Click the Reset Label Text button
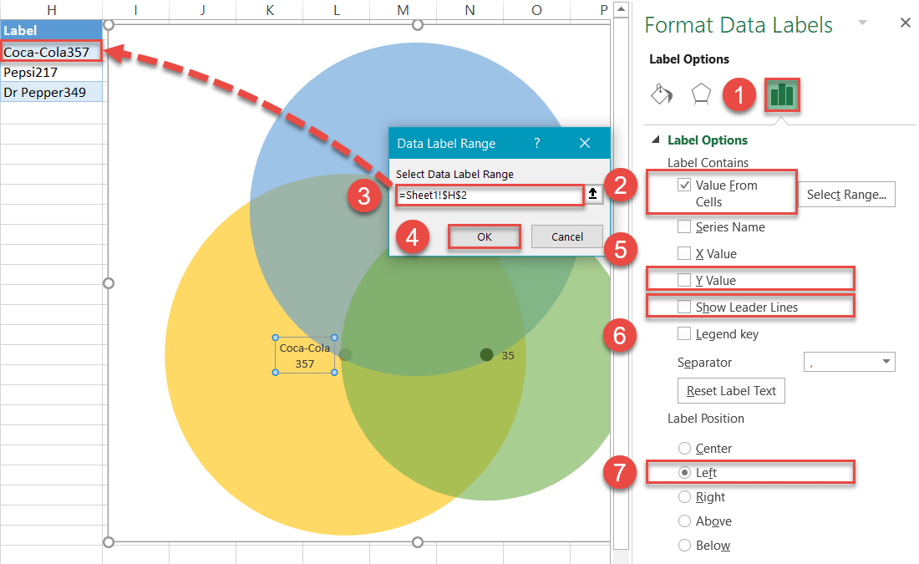This screenshot has height=564, width=919. click(x=731, y=390)
